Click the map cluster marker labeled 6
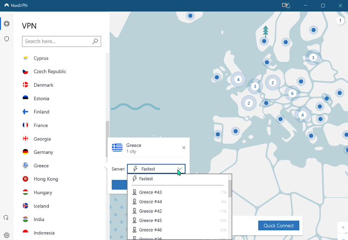This screenshot has width=348, height=240. (x=292, y=93)
